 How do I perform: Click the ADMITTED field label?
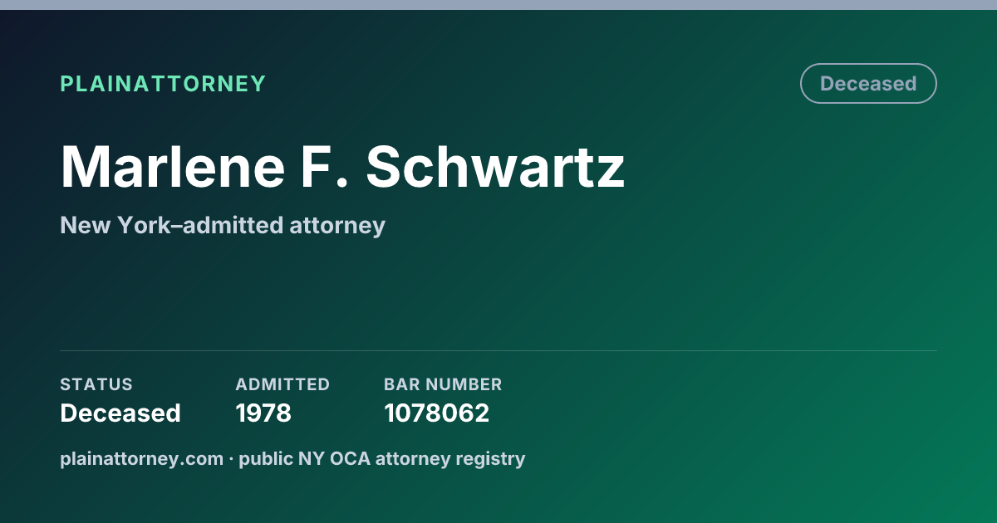[282, 384]
